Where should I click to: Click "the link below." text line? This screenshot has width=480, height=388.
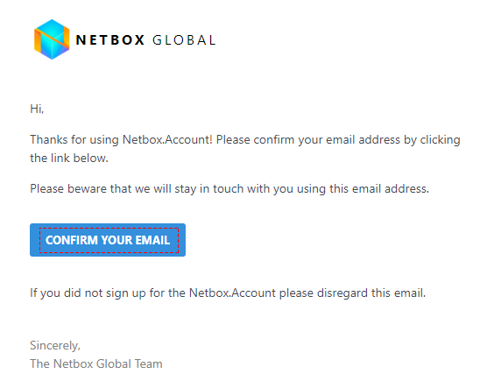69,159
